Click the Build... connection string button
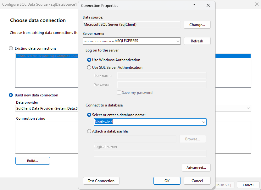Screen dimensions: 261x190 click(x=33, y=161)
